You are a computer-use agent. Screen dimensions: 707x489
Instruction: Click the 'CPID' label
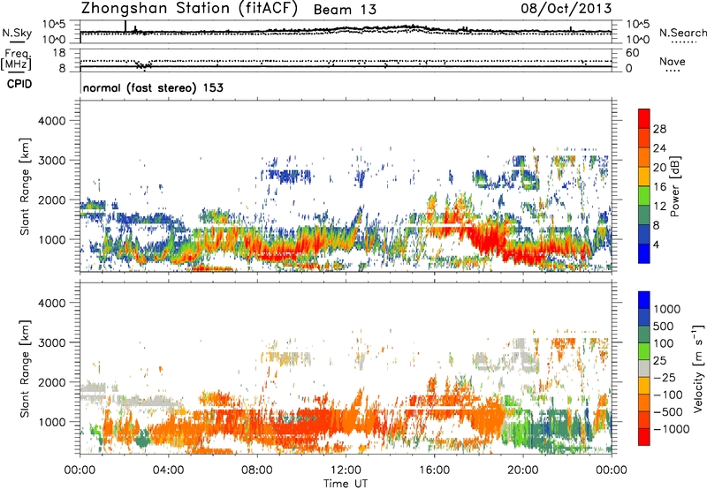tap(19, 84)
